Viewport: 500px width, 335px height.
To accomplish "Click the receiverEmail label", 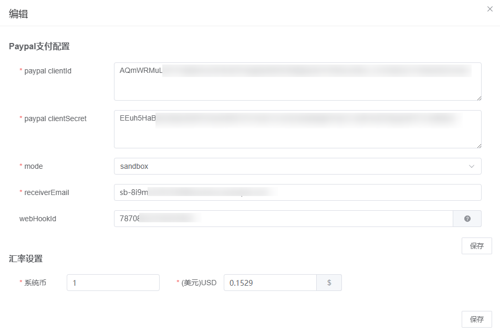I will [x=47, y=192].
